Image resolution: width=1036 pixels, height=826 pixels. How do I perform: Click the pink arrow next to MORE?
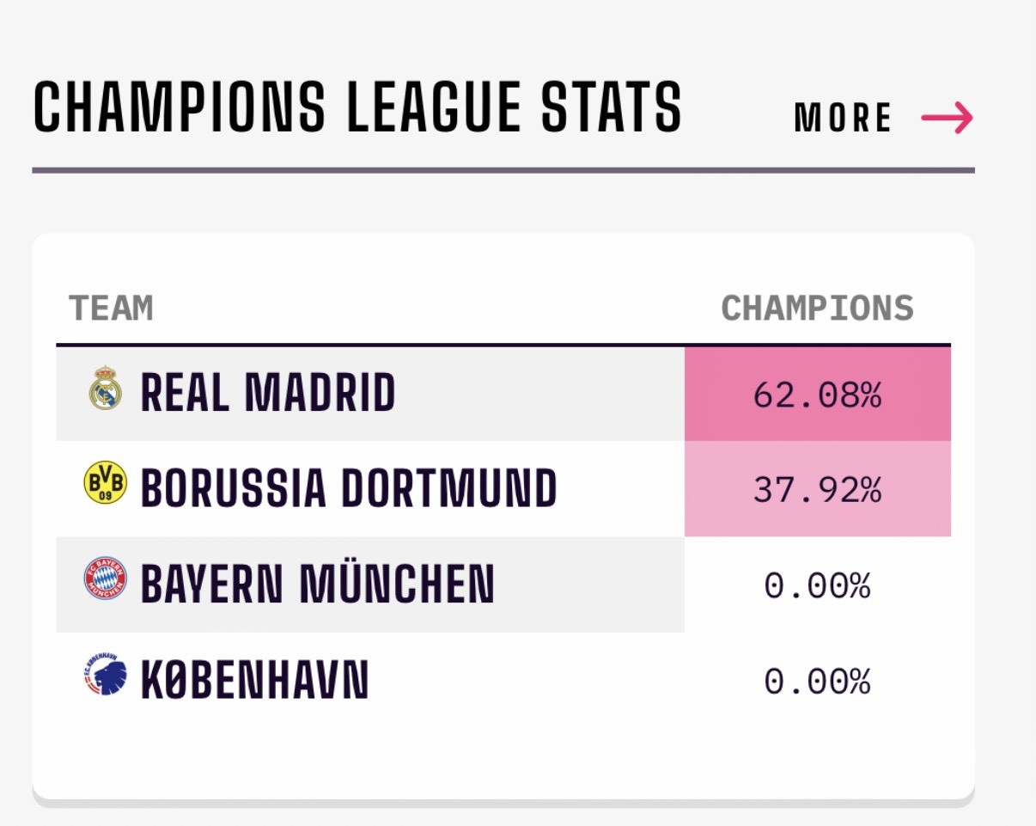point(947,118)
